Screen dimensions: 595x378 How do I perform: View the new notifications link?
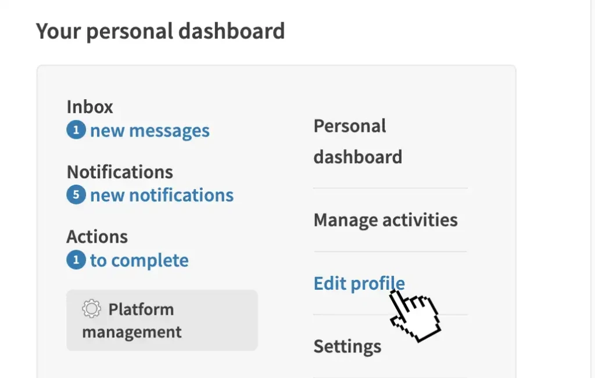[x=162, y=196]
